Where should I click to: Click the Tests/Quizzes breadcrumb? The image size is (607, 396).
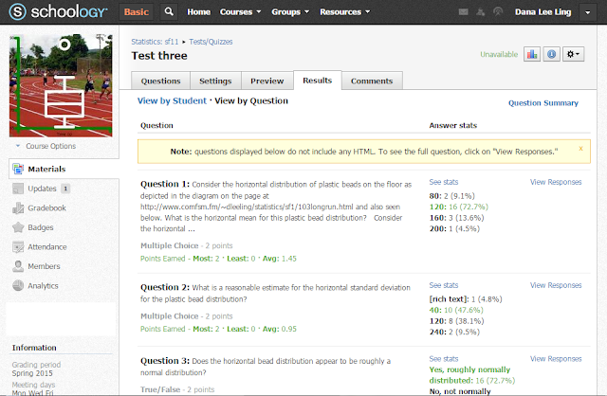click(211, 42)
